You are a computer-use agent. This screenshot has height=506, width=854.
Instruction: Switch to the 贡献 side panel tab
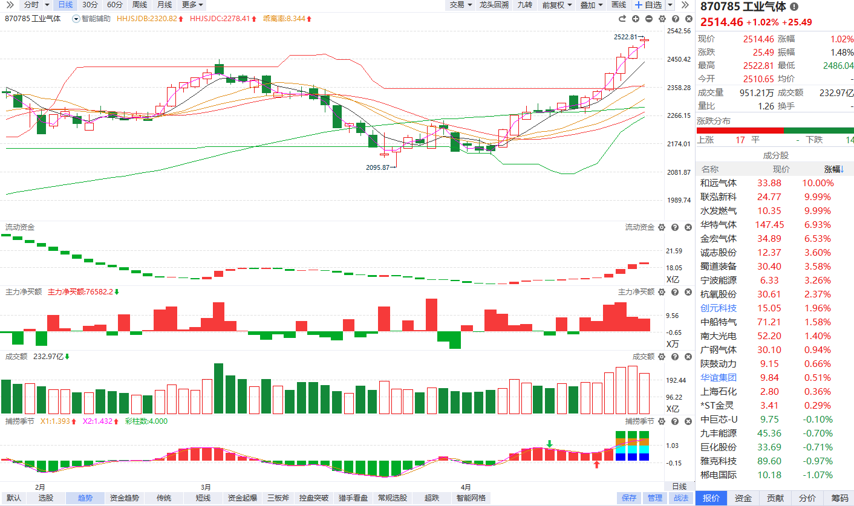click(775, 498)
